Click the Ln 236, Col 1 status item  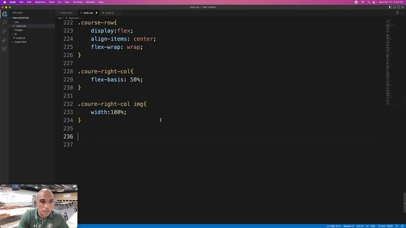coord(334,226)
